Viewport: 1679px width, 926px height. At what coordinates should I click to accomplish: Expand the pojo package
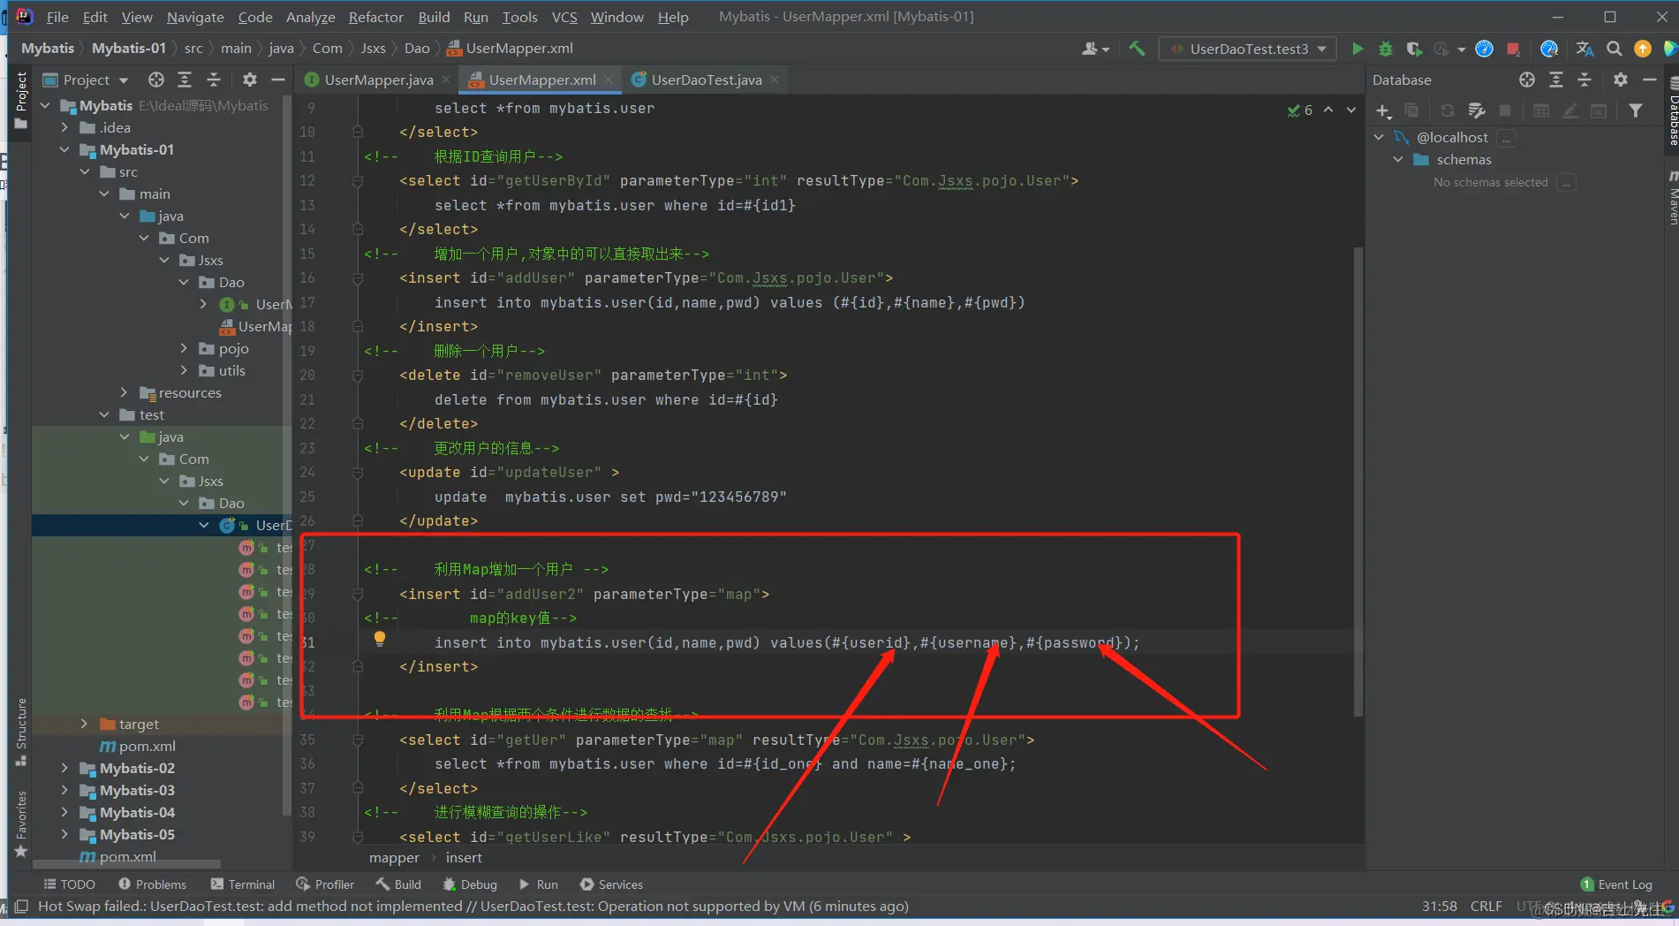tap(184, 348)
